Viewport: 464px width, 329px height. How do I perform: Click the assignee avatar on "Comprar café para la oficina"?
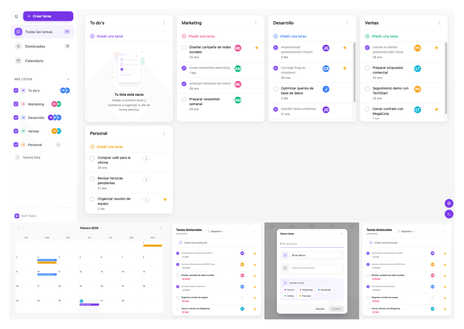[146, 158]
